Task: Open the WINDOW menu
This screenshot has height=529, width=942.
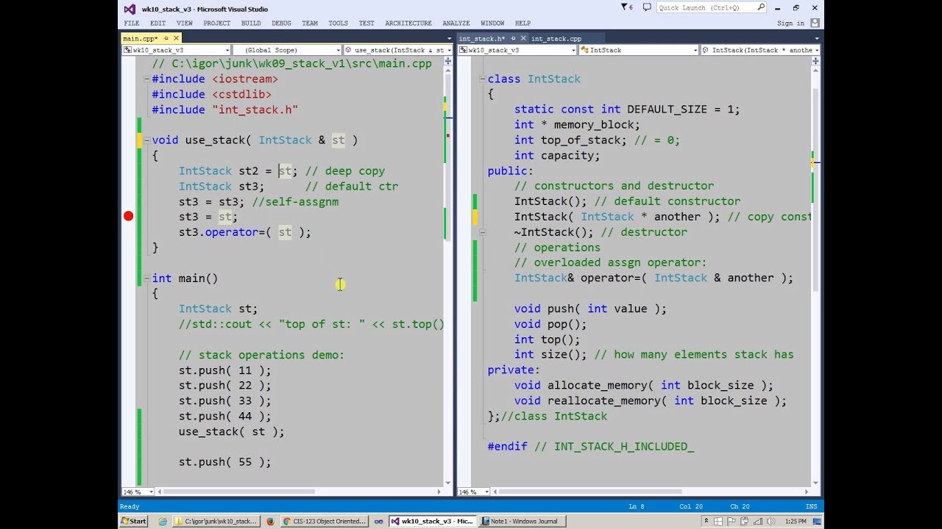Action: pyautogui.click(x=492, y=24)
